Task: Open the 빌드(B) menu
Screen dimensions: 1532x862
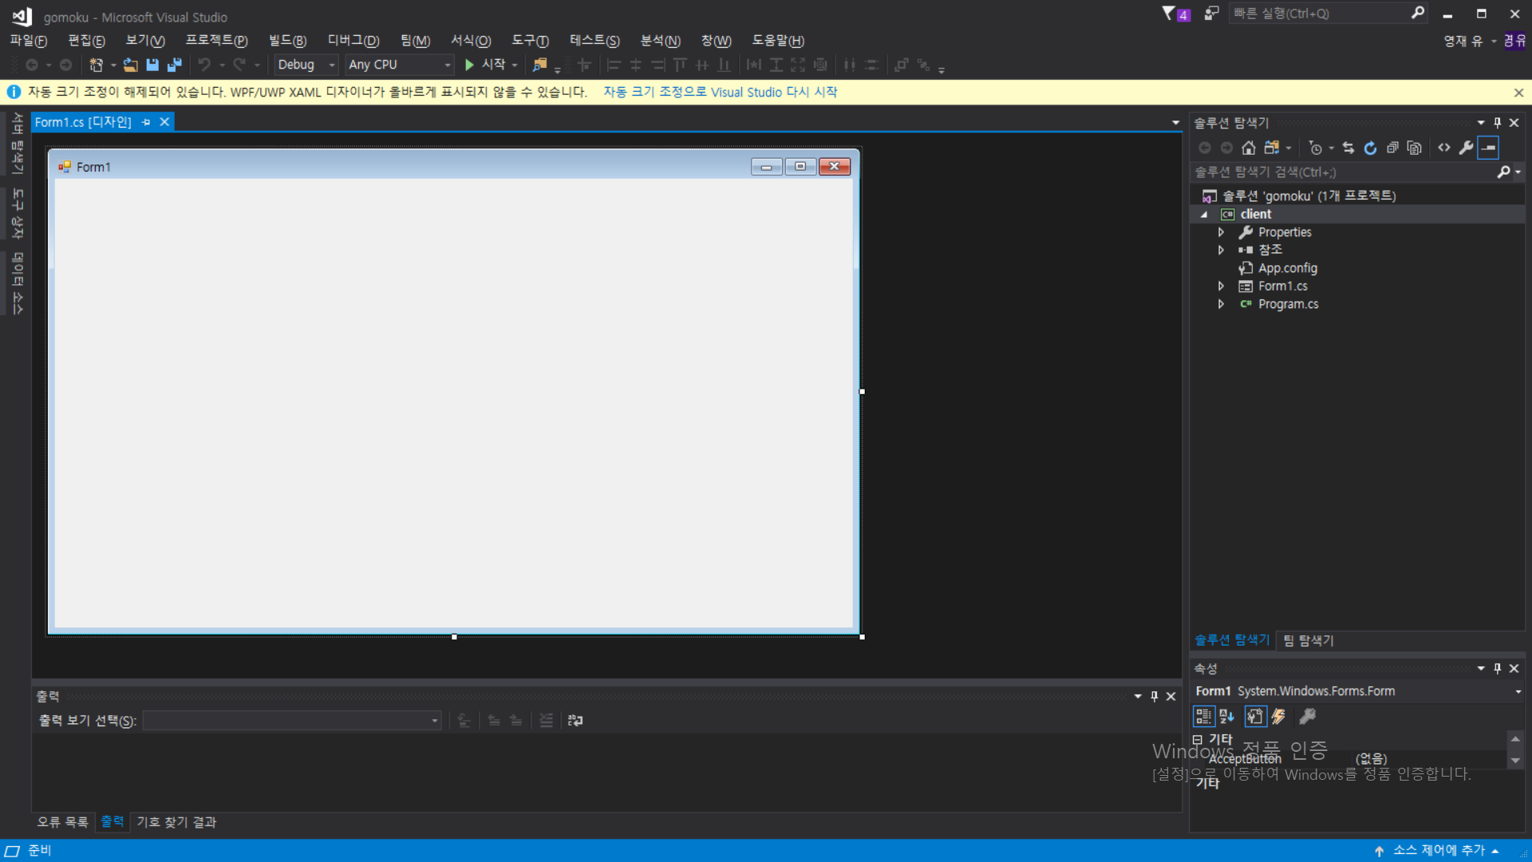Action: 287,41
